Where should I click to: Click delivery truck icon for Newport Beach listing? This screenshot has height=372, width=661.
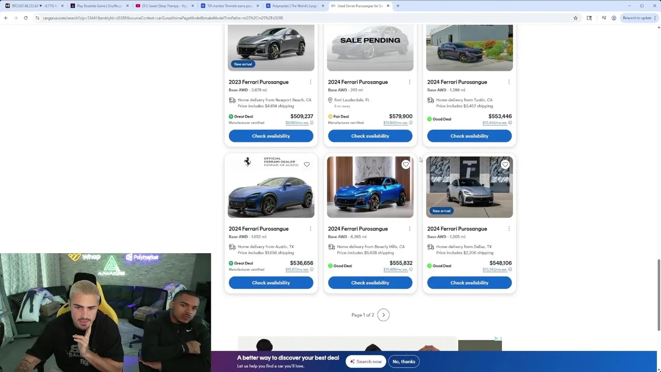(x=232, y=100)
